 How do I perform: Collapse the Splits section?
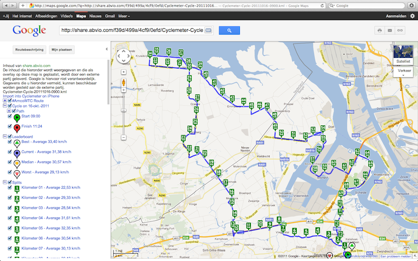pos(5,182)
